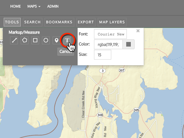
Task: Select the text label tool
Action: click(67, 40)
